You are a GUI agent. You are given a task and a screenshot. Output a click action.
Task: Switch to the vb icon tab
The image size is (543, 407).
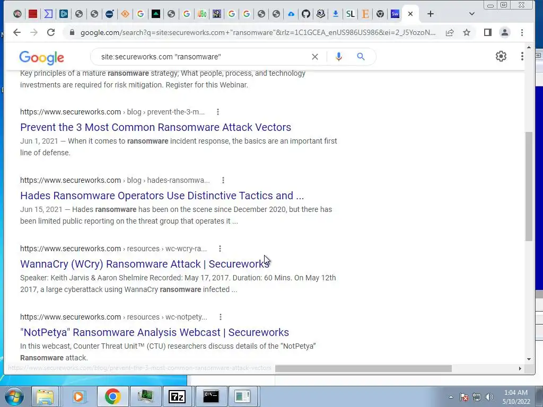17,14
